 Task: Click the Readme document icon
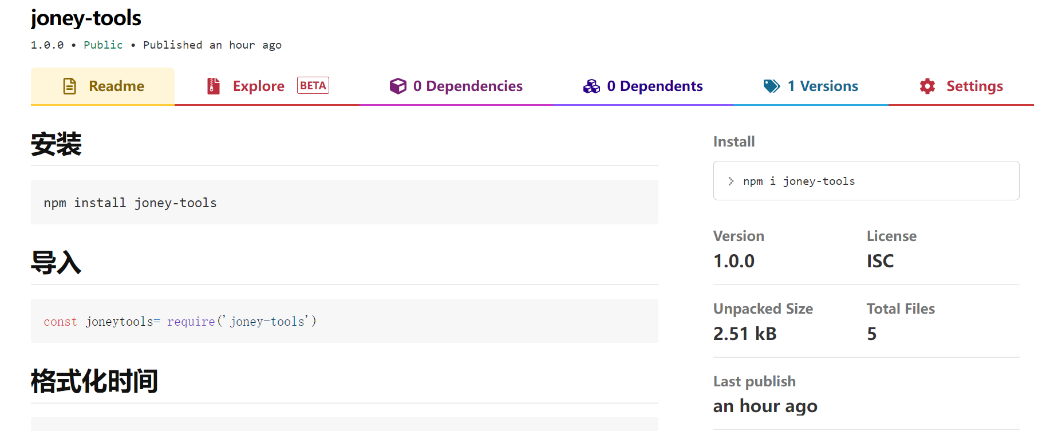tap(69, 86)
